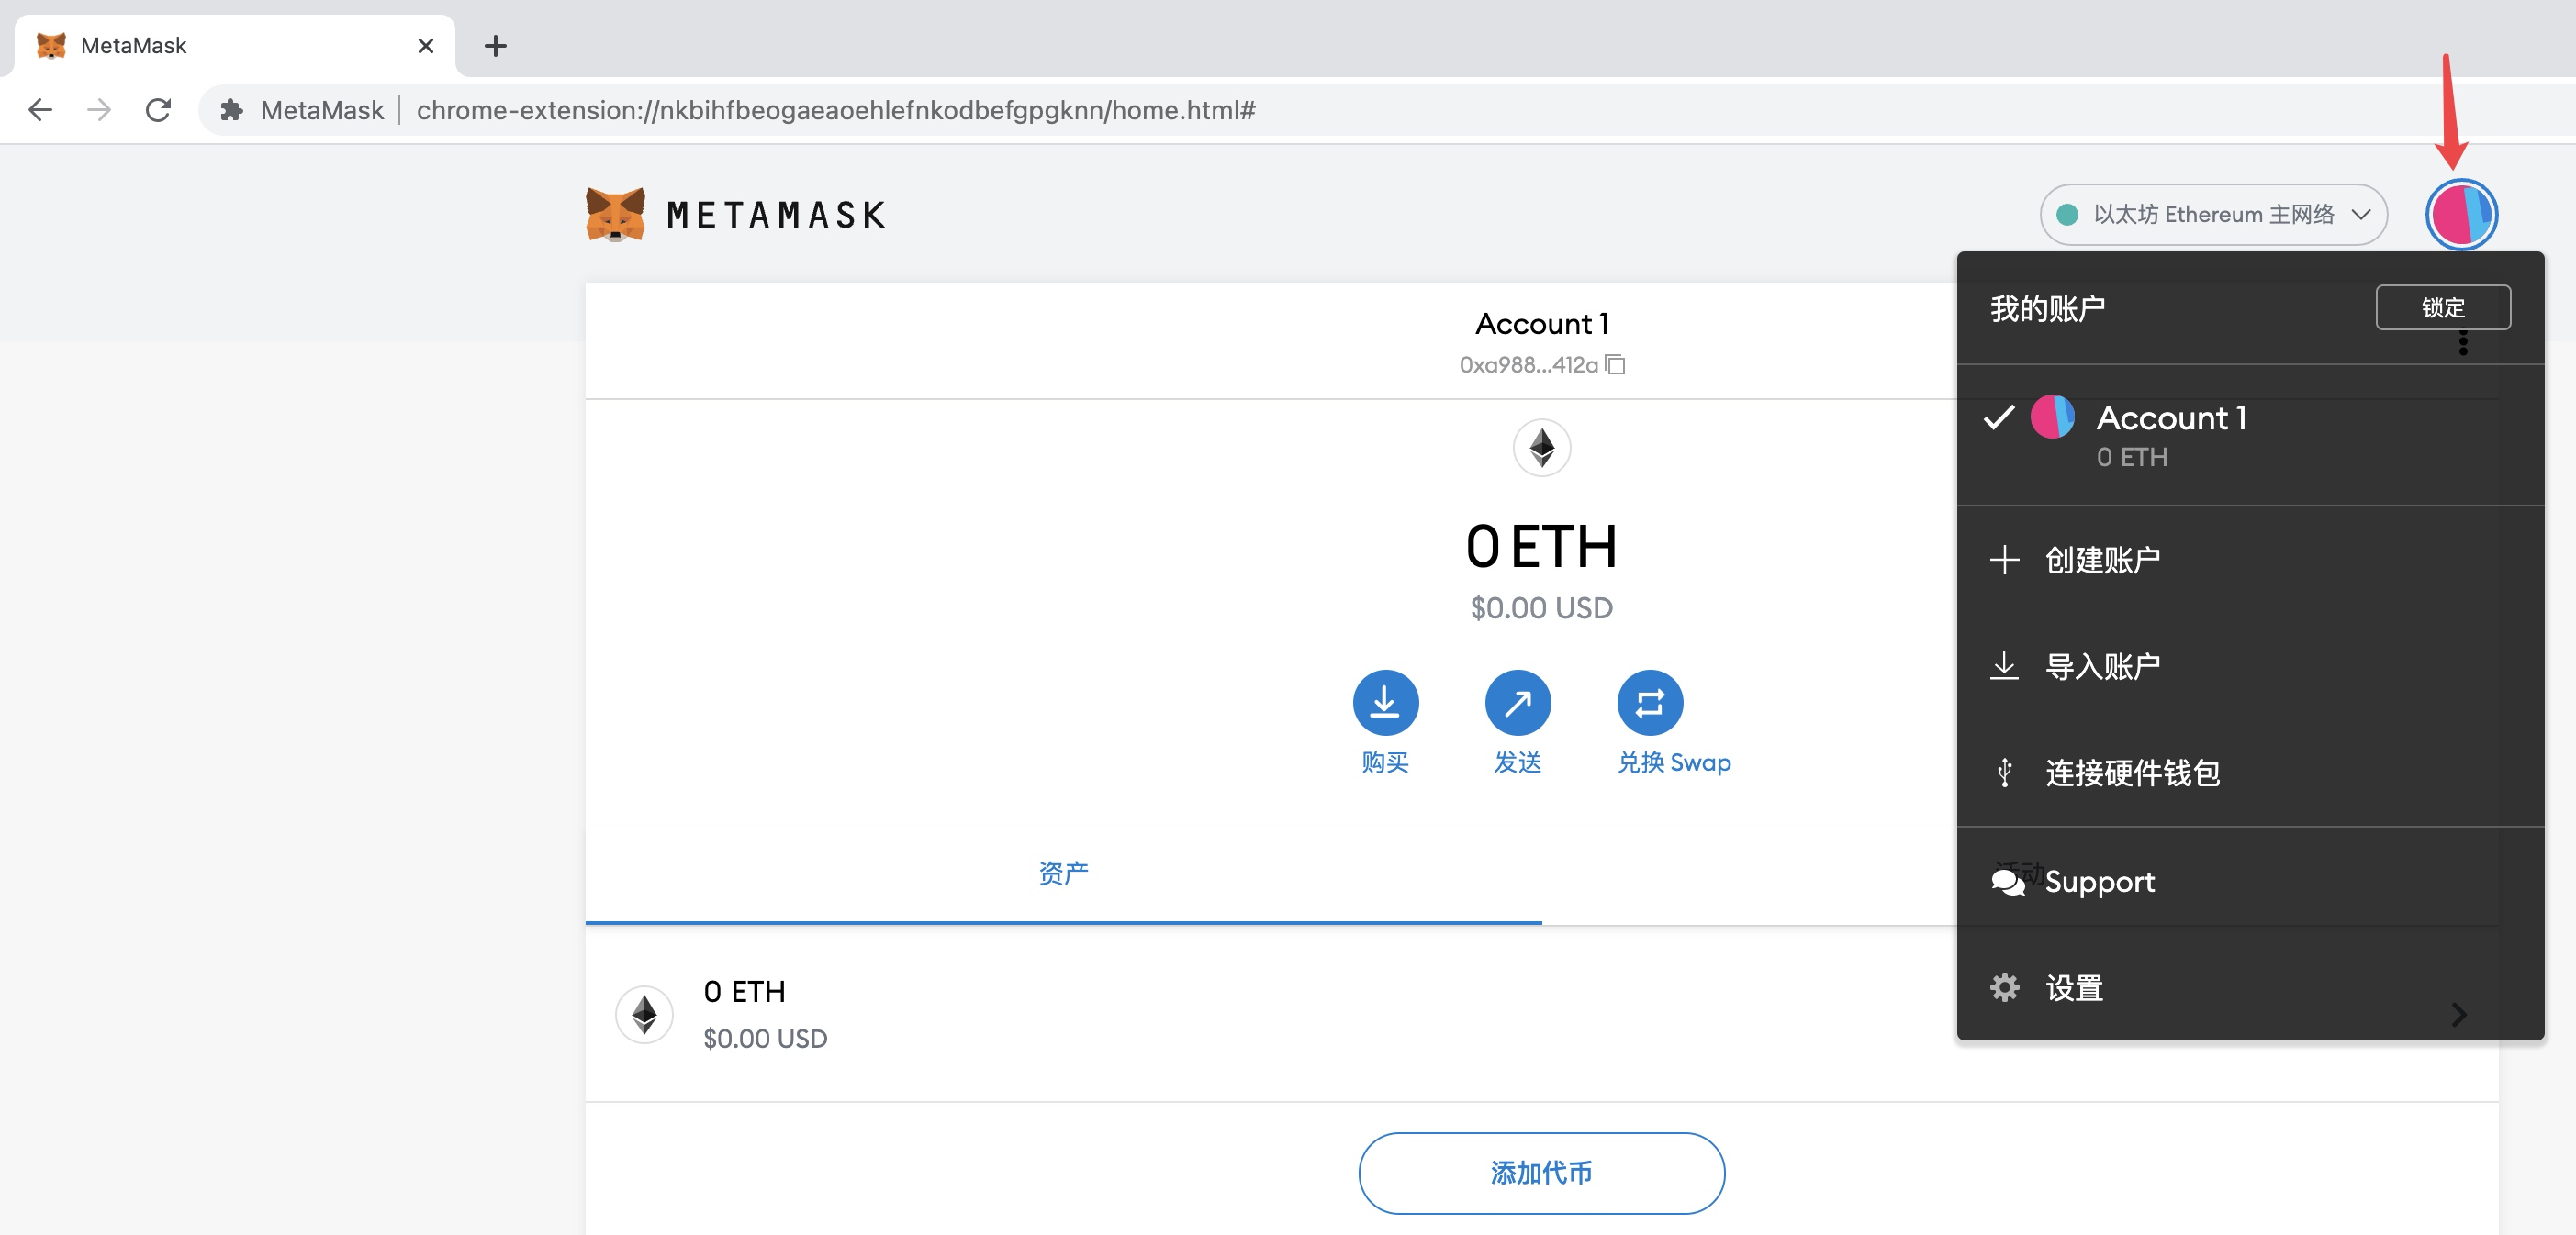Click the 购买 (Buy) icon
2576x1235 pixels.
(x=1385, y=703)
